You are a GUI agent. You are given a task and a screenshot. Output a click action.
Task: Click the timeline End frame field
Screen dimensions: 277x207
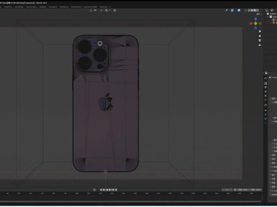(256, 190)
